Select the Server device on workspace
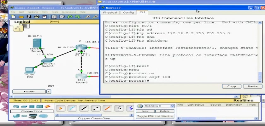Viewport: 265px width, 126px height. pyautogui.click(x=37, y=43)
